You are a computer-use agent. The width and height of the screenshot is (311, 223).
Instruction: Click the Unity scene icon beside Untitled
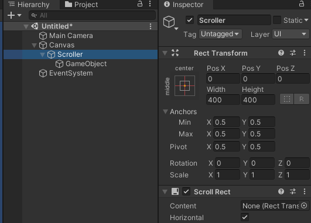tap(35, 26)
